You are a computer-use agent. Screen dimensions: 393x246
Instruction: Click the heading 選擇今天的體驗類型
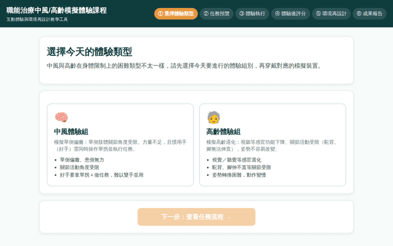tap(90, 52)
